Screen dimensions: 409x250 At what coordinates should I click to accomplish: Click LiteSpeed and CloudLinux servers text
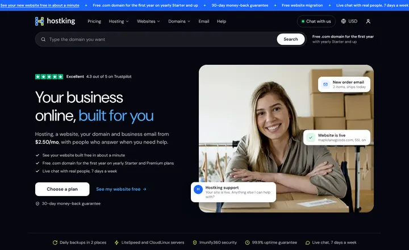point(153,243)
